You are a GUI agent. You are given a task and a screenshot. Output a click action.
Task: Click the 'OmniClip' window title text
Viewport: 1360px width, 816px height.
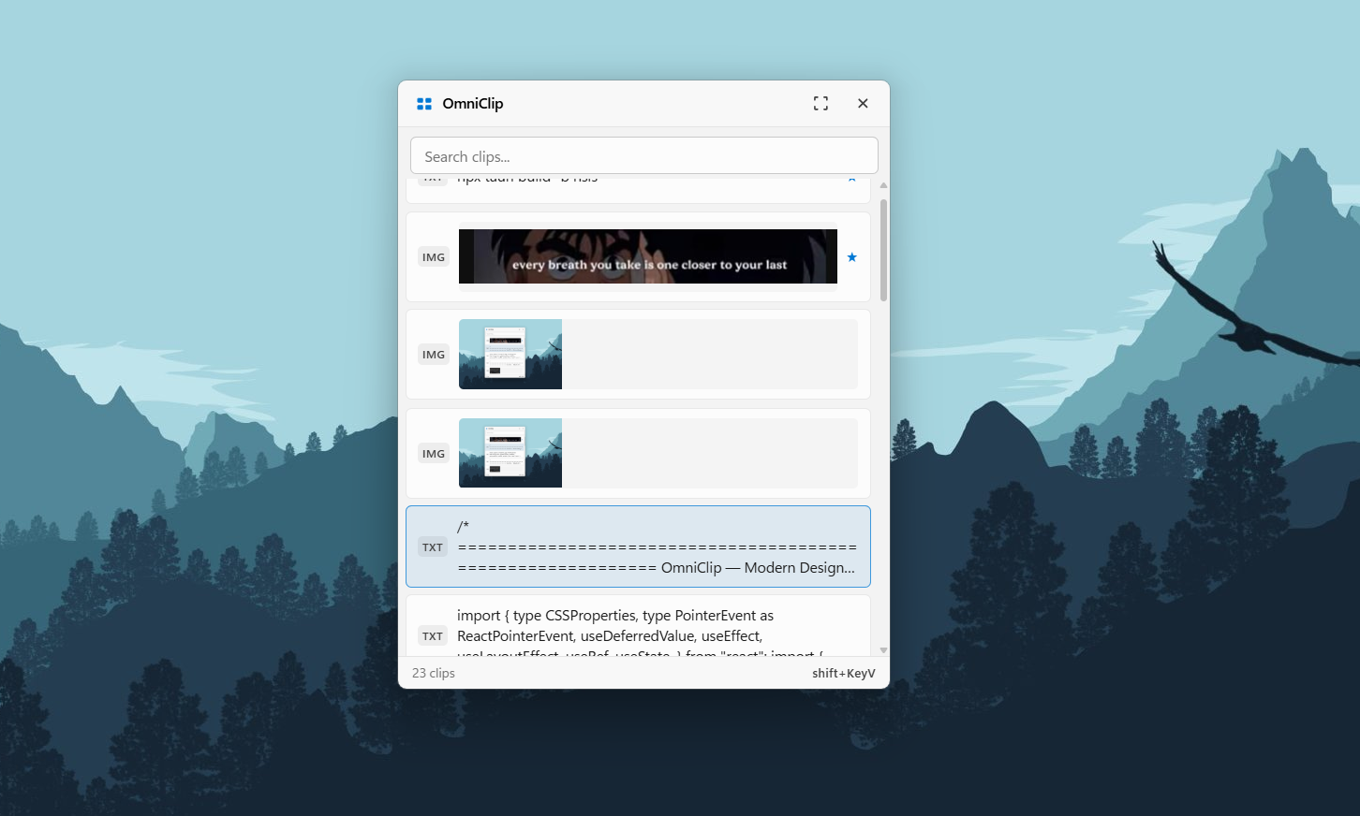tap(473, 104)
